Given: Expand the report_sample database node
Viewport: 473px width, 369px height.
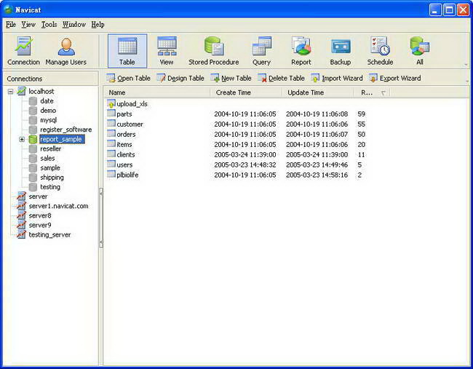Looking at the screenshot, I should point(22,139).
